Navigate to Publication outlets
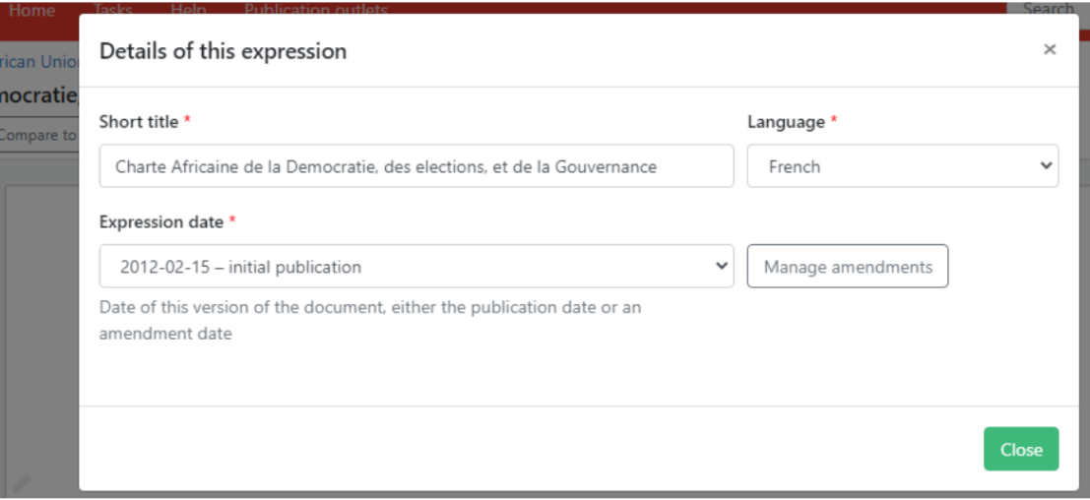Viewport: 1090px width, 500px height. click(x=315, y=10)
